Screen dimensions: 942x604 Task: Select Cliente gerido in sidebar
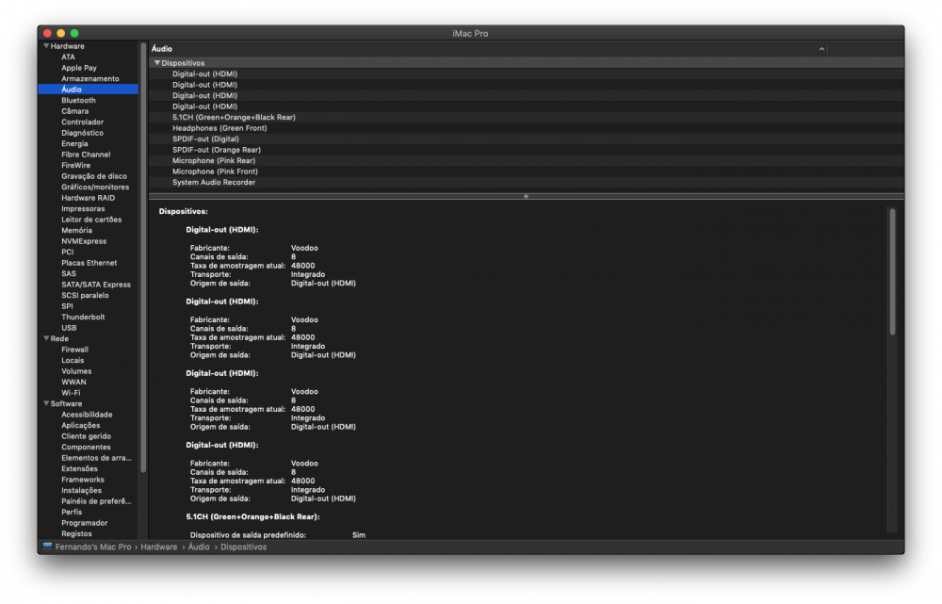[x=86, y=435]
